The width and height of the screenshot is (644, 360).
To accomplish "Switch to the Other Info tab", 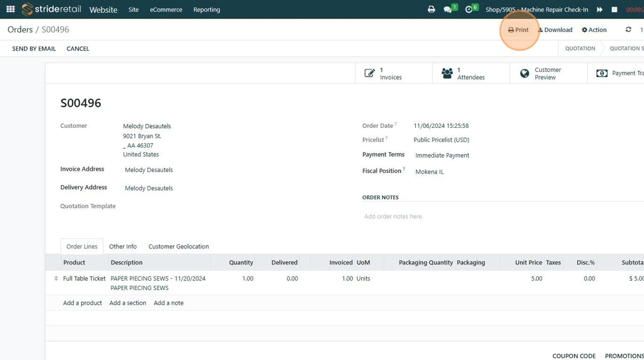I will pyautogui.click(x=123, y=247).
